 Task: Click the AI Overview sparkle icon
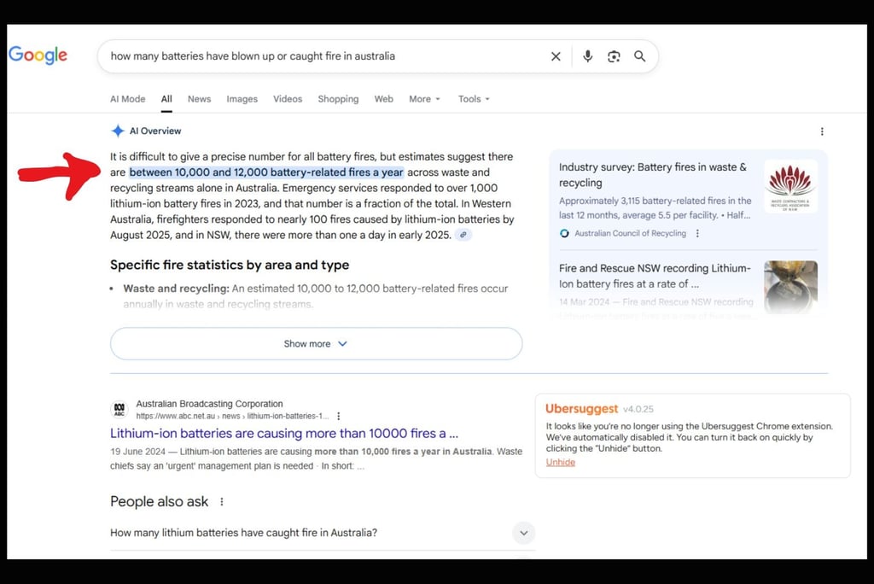[x=118, y=131]
